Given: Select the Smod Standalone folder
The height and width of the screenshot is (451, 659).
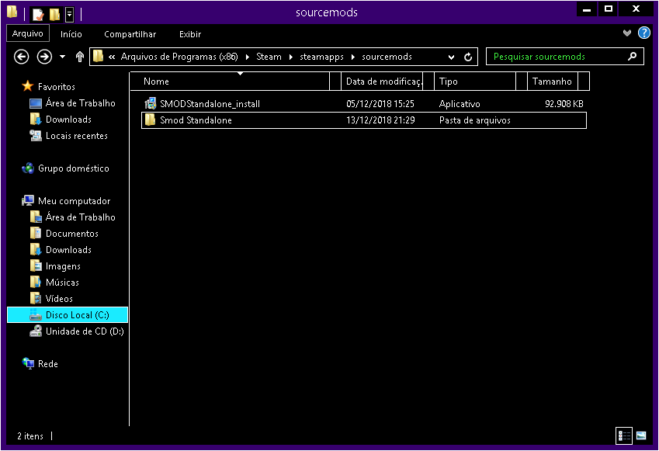Looking at the screenshot, I should point(364,120).
